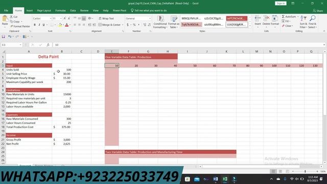327x184 pixels.
Task: Open the Insert tab
Action: pos(30,10)
